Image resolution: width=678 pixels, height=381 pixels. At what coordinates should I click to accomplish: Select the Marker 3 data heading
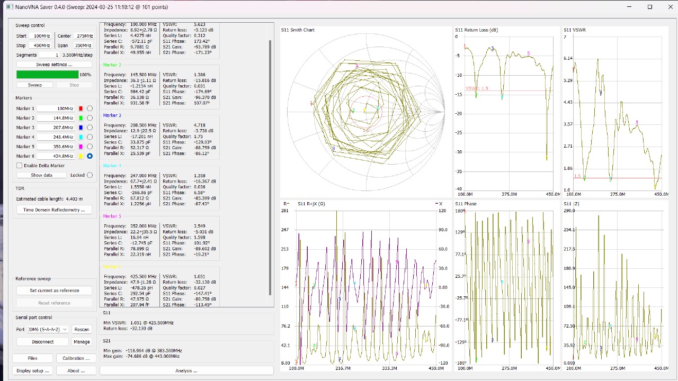tap(112, 115)
